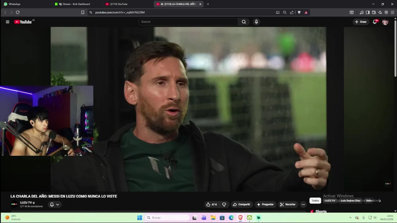Open taskbar volume speaker control
This screenshot has height=223, width=397.
pos(375,218)
